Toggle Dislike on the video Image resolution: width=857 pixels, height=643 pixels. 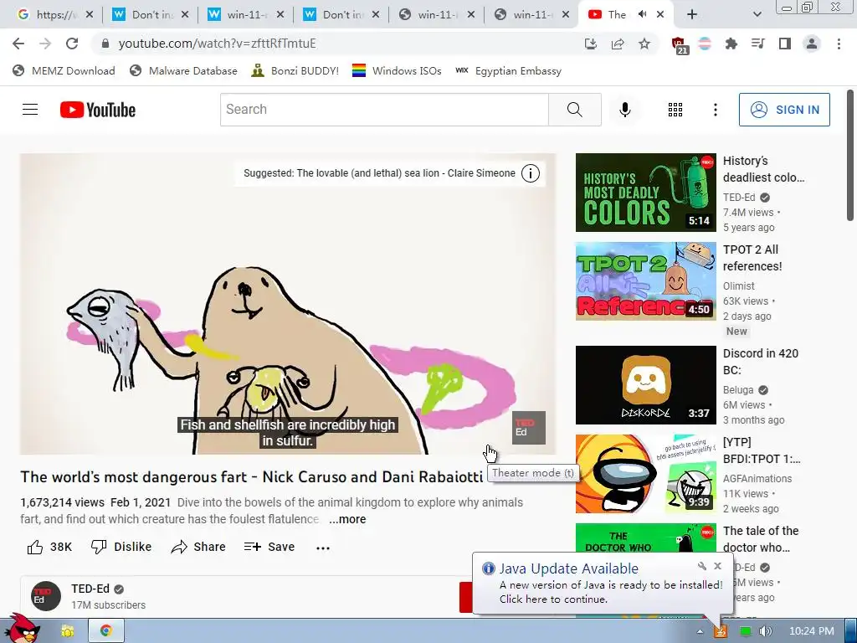(121, 547)
